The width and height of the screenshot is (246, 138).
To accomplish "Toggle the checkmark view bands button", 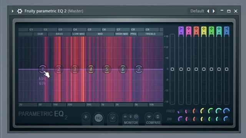I will coord(113,118).
